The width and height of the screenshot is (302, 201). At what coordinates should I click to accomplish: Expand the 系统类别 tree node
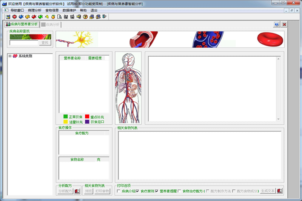pyautogui.click(x=10, y=56)
